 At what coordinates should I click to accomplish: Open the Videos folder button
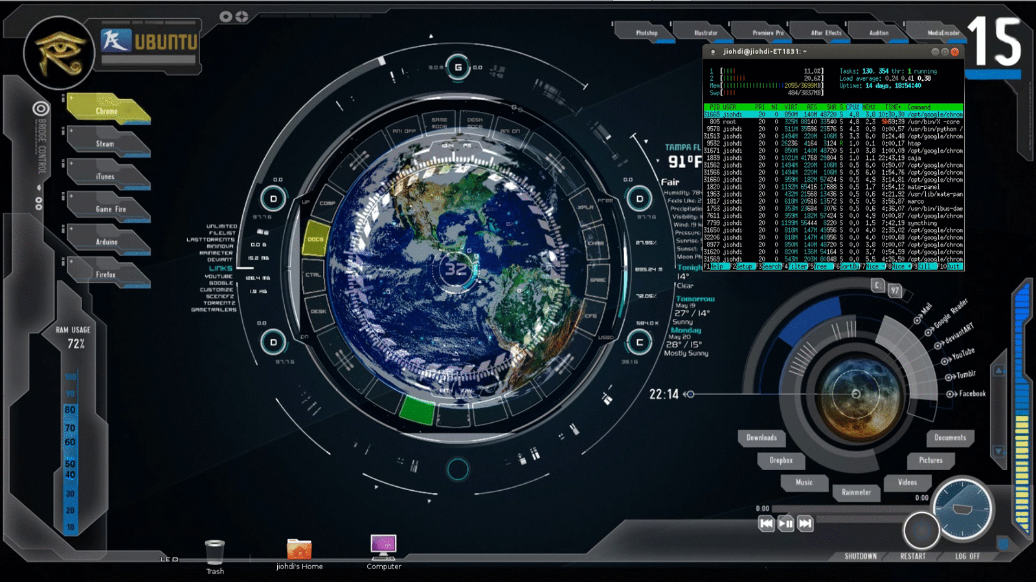point(907,482)
